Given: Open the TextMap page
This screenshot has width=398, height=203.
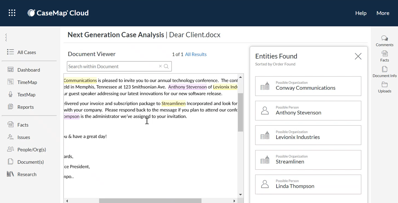Looking at the screenshot, I should tap(26, 95).
